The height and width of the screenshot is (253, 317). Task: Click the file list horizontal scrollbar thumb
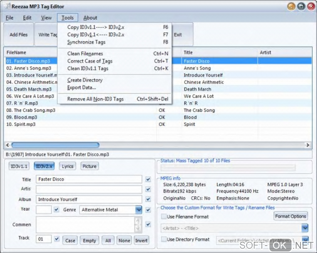pyautogui.click(x=55, y=145)
